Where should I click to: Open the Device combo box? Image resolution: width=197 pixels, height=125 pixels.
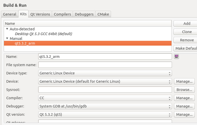tap(105, 81)
